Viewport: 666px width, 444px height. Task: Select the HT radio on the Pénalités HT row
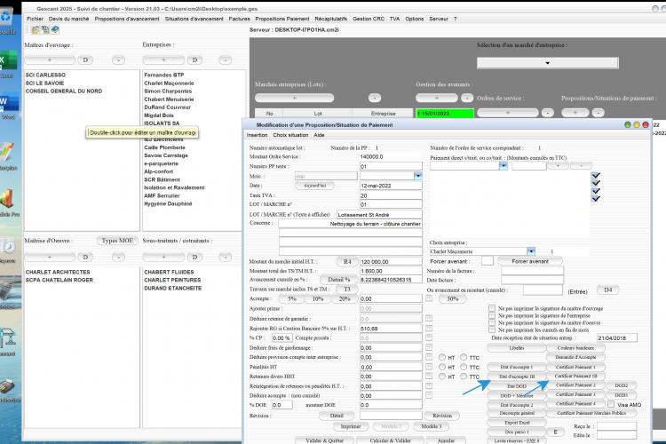pos(442,367)
